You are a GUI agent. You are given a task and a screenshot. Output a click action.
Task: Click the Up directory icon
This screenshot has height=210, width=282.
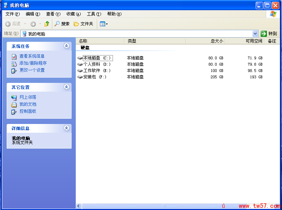[47, 24]
